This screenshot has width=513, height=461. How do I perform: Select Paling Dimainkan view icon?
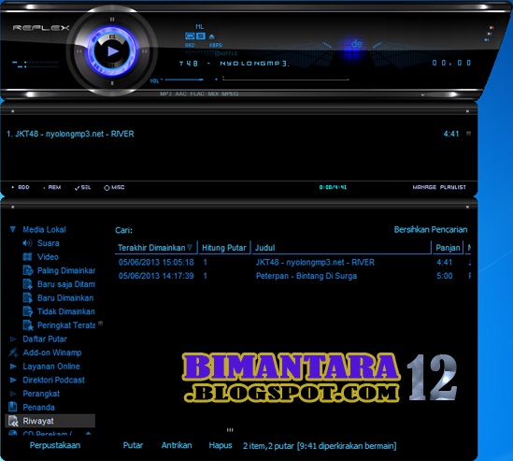click(28, 270)
